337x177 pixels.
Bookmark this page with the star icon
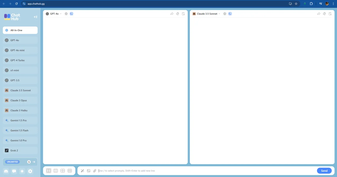296,4
